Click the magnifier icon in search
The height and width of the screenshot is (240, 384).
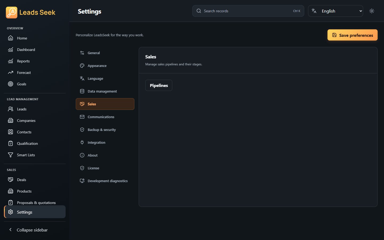click(199, 11)
